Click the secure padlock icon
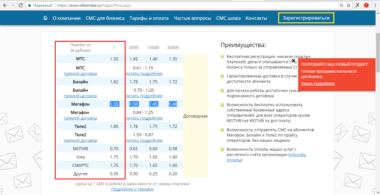The width and height of the screenshot is (380, 195). coord(29,5)
